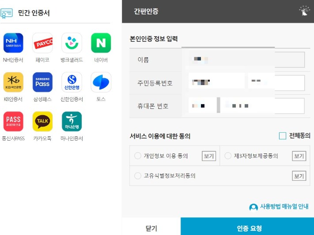Click the 이름 input field
The height and width of the screenshot is (235, 314).
click(246, 60)
